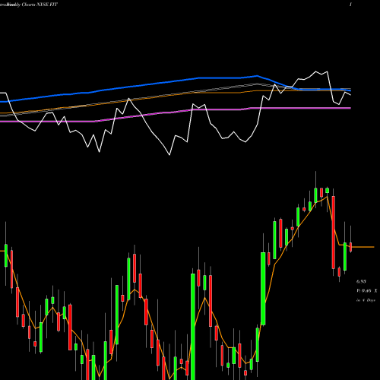Click the white price line's highest peak

tap(315, 71)
